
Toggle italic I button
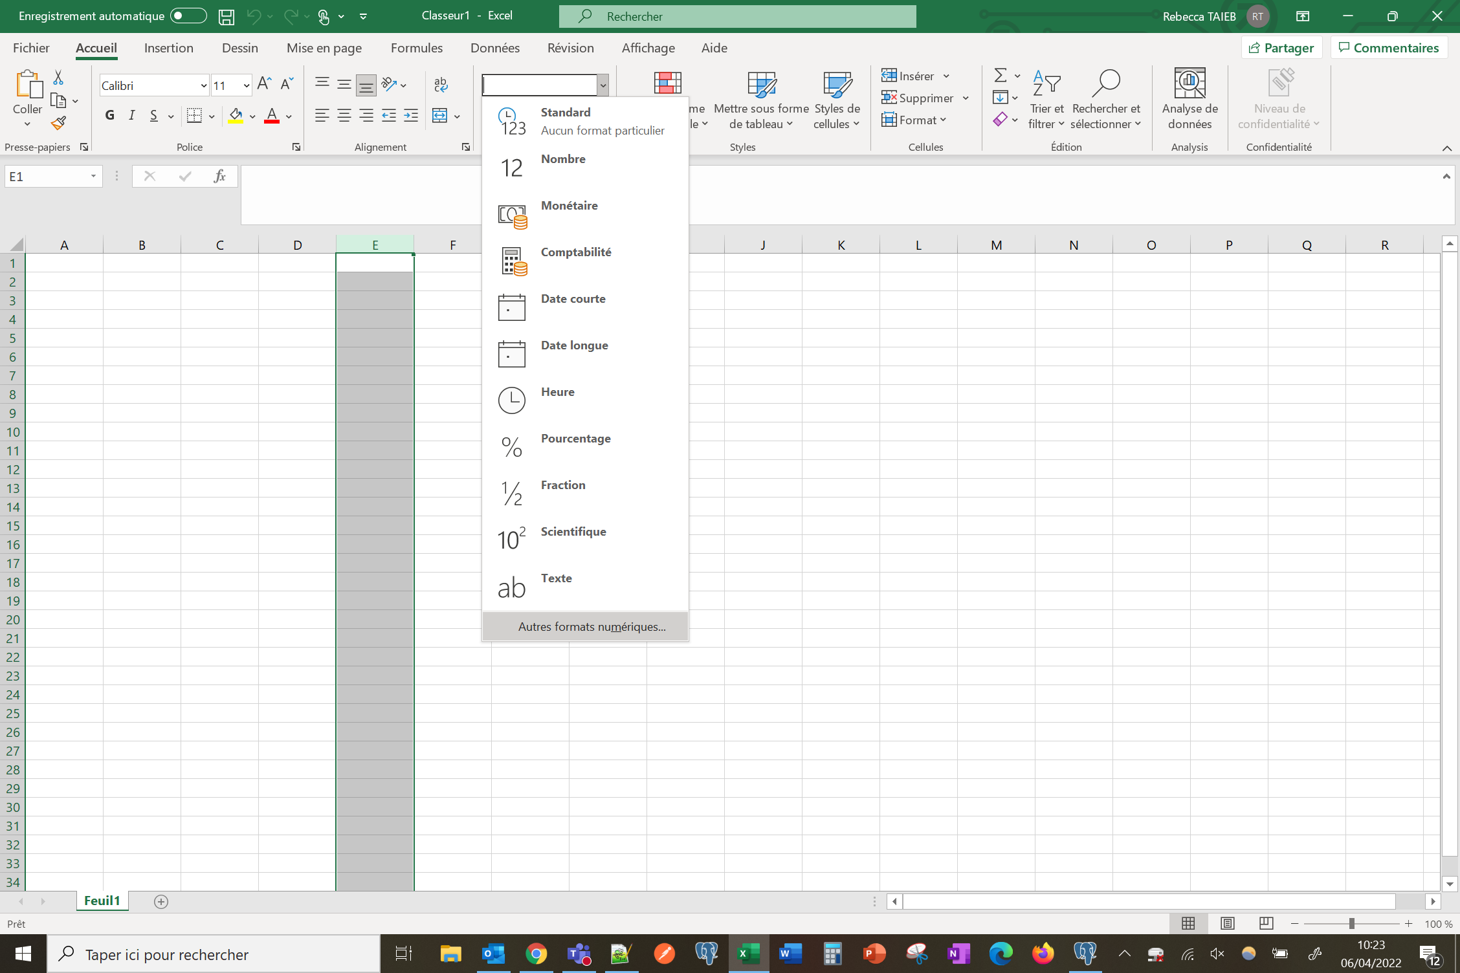point(132,116)
